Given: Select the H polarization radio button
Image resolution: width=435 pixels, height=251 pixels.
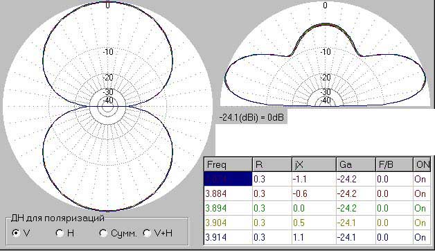Looking at the screenshot, I should click(60, 233).
